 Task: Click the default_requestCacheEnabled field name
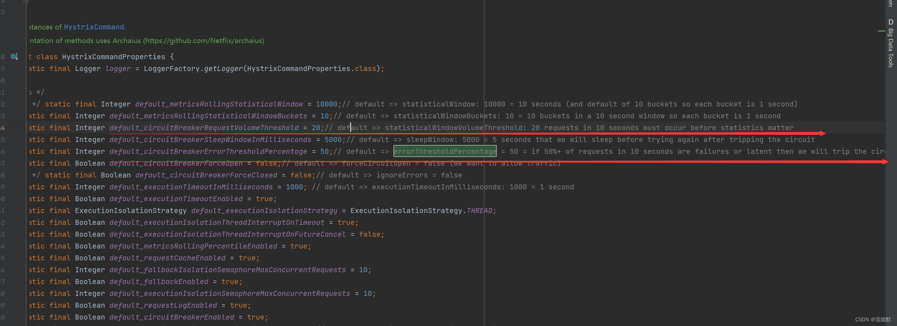(x=167, y=258)
